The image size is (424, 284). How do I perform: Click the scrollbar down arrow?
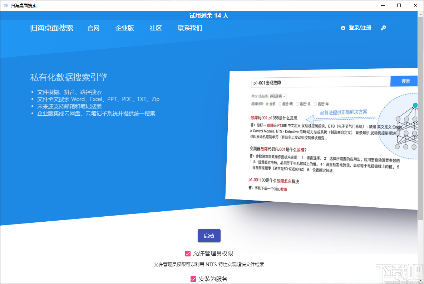point(420,280)
